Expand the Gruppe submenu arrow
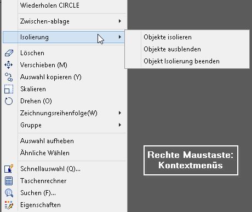The width and height of the screenshot is (252, 212). pyautogui.click(x=120, y=125)
